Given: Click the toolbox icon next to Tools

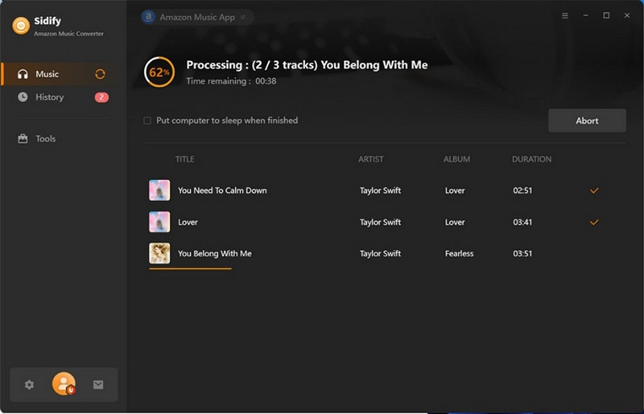Looking at the screenshot, I should point(23,139).
